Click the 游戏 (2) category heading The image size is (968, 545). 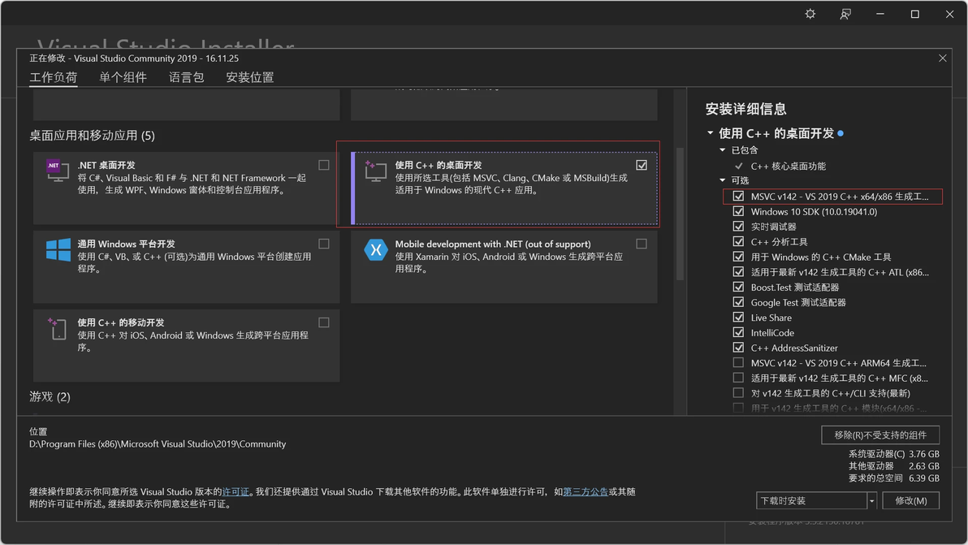tap(50, 396)
